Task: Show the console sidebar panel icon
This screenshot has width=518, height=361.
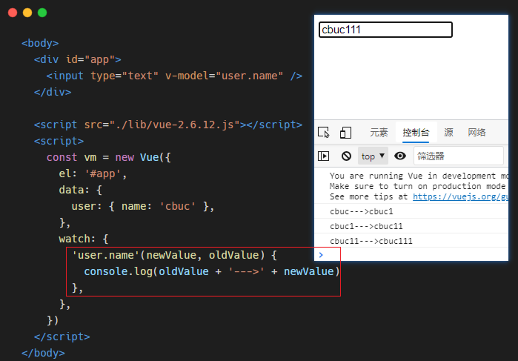Action: tap(323, 156)
